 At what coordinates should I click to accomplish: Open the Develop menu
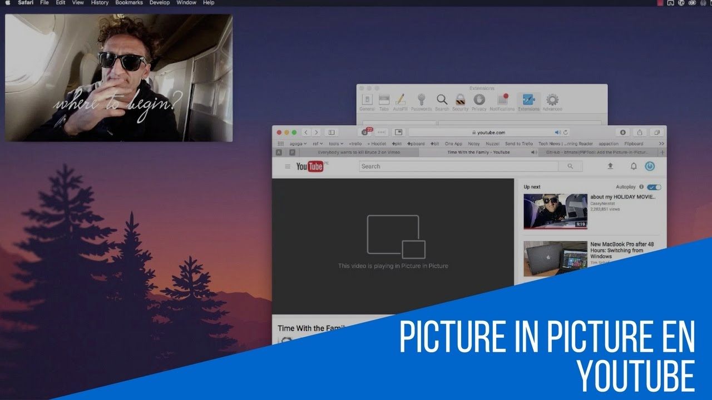pos(160,3)
